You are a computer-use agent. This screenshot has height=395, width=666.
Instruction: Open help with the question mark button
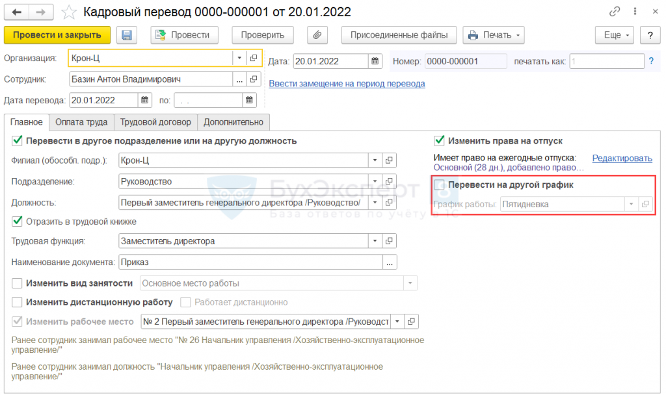[650, 35]
